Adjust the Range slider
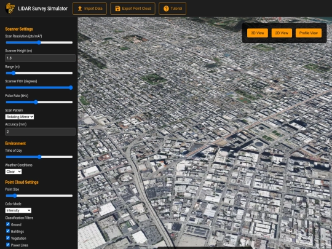Screen dimensions: 332x249 point(39,73)
